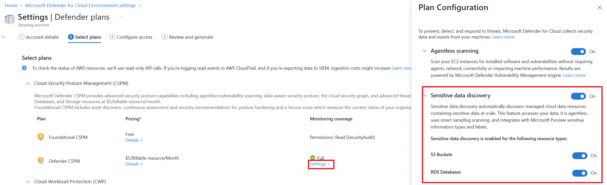Click the Foundational CSPM shield icon

(41, 137)
